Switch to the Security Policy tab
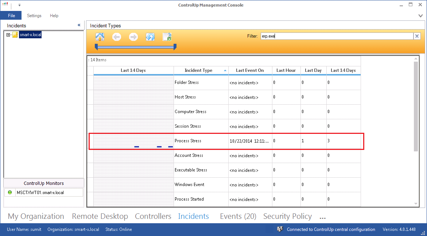The height and width of the screenshot is (236, 427). pos(288,216)
